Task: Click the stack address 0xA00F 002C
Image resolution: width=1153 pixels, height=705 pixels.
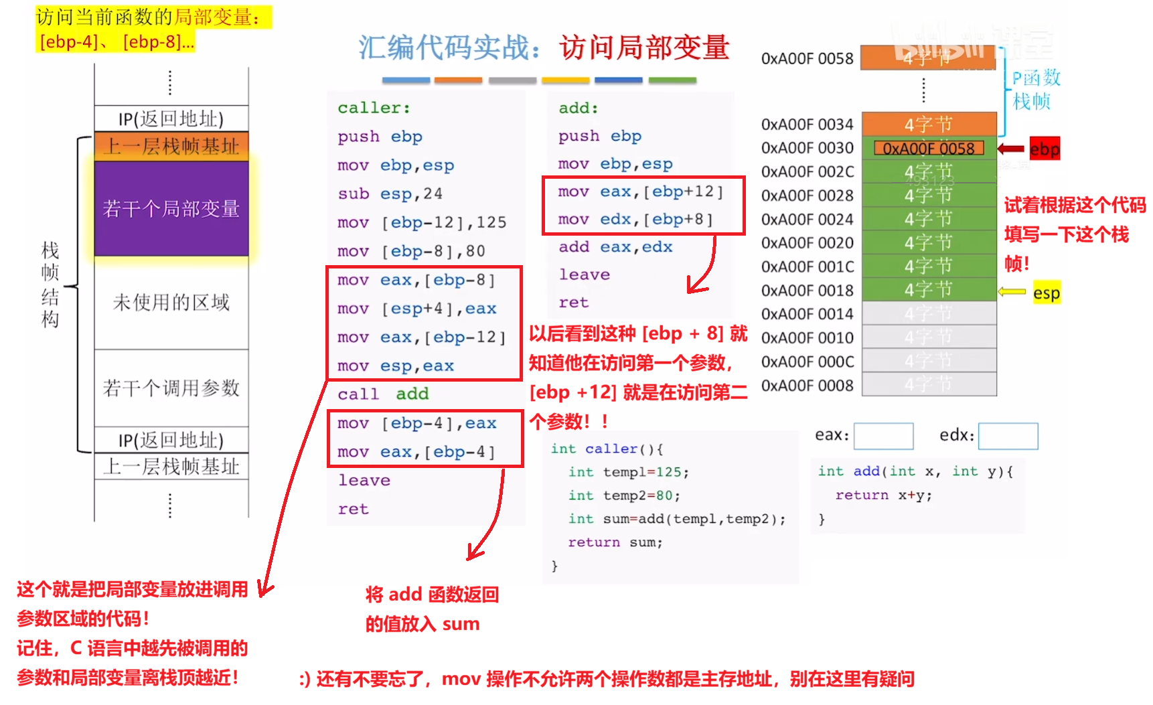Action: (x=808, y=172)
